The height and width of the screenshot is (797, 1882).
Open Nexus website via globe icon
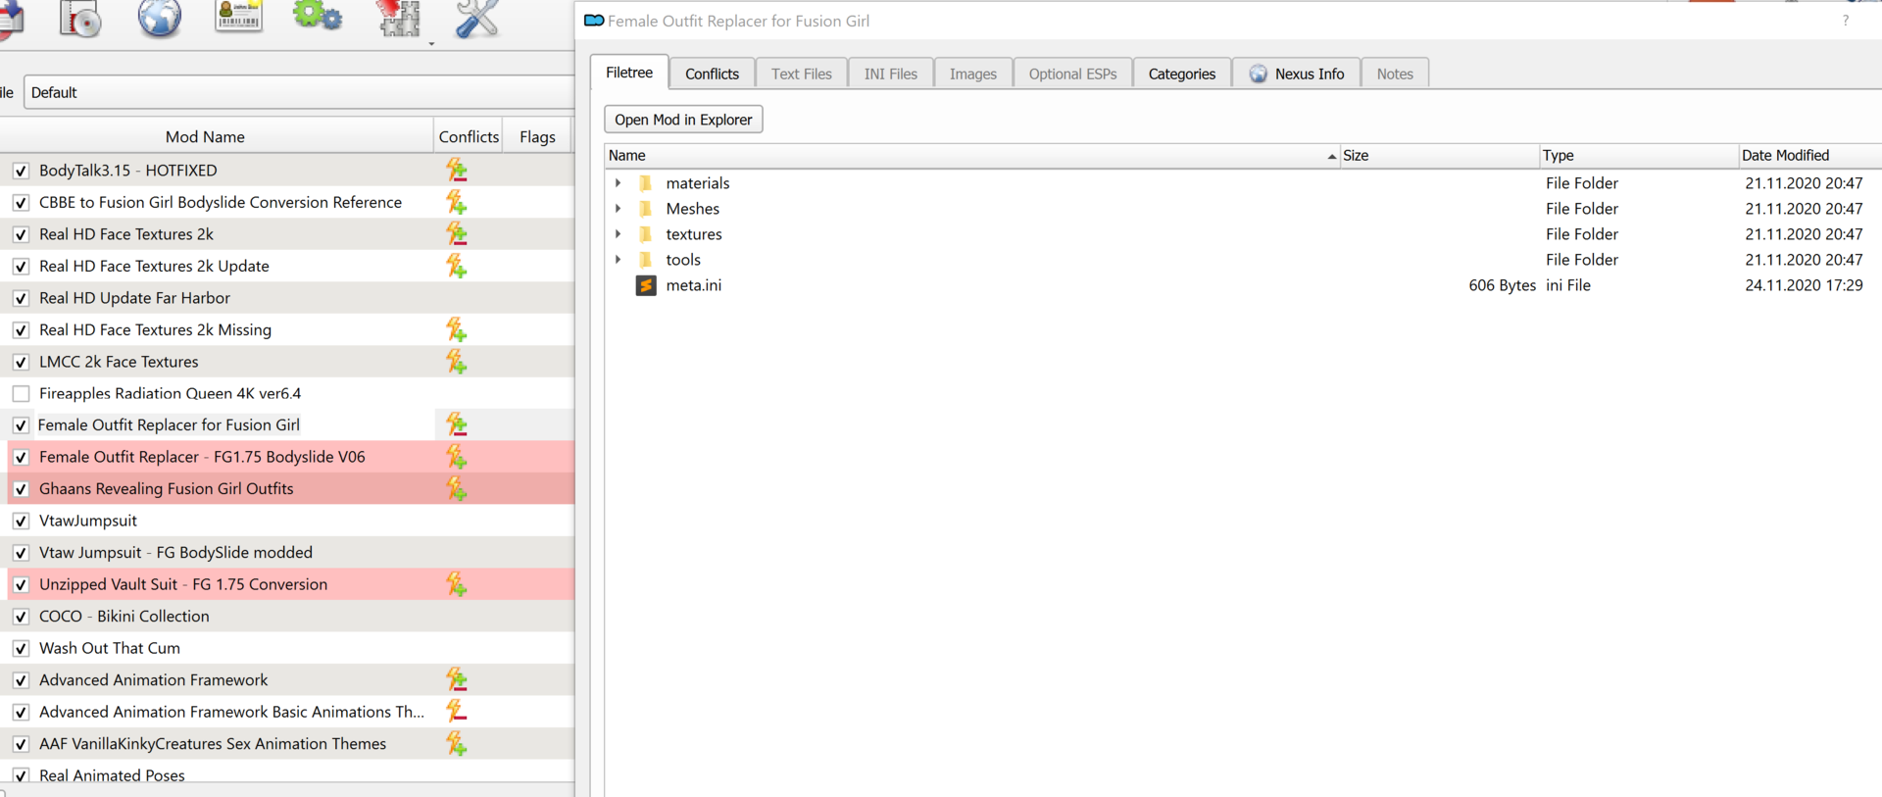(159, 18)
